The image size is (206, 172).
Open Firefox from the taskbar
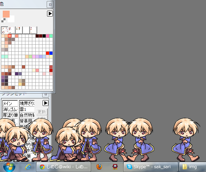coord(99,167)
